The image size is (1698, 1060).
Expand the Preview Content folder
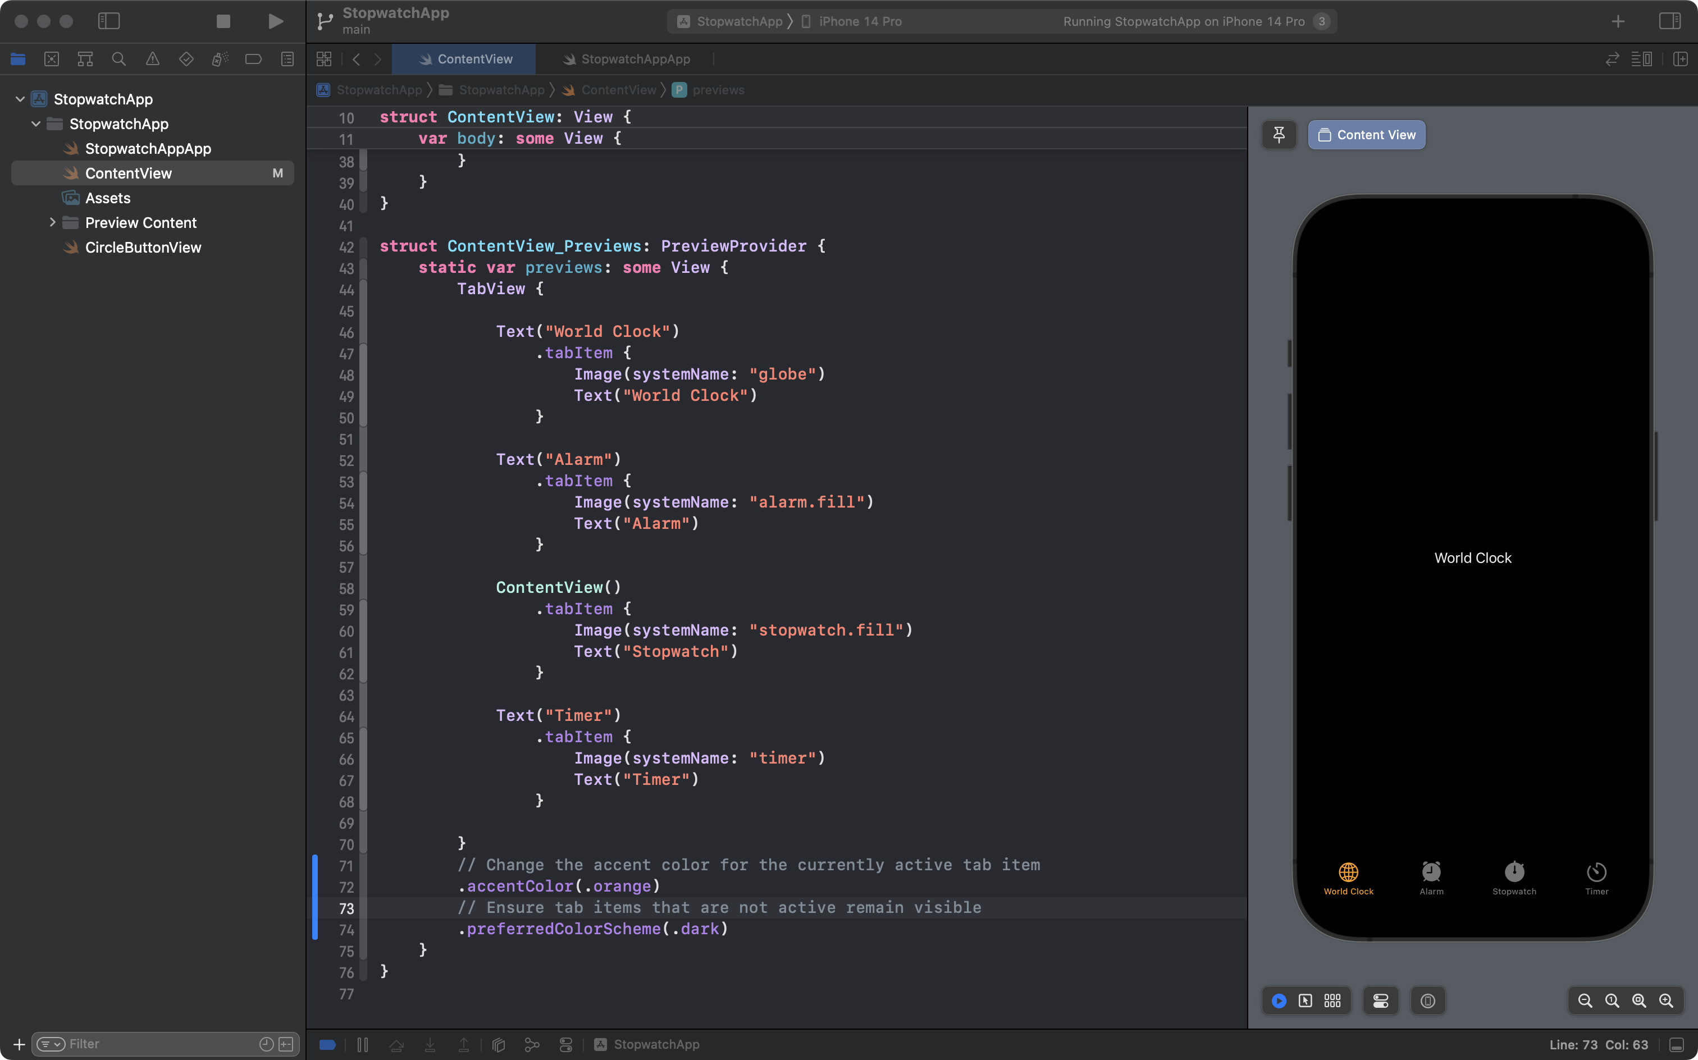click(x=53, y=222)
